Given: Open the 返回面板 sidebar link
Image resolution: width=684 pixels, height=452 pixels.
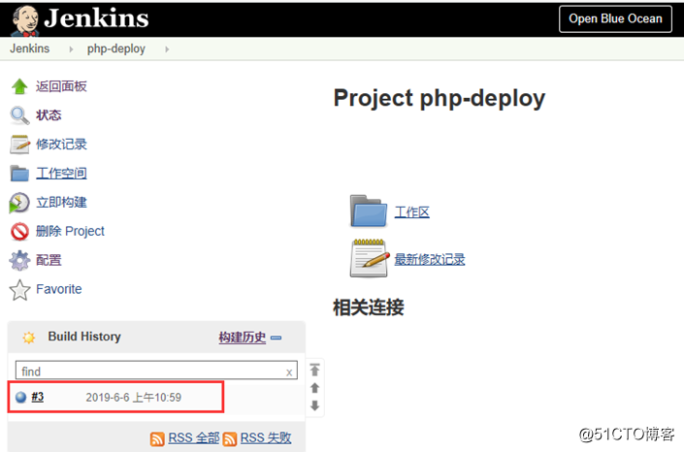Looking at the screenshot, I should 61,86.
